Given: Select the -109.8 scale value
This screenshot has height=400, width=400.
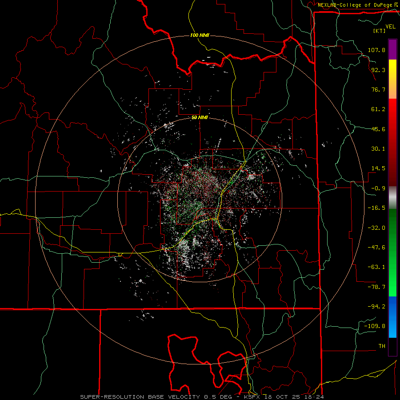Looking at the screenshot, I should tap(375, 326).
